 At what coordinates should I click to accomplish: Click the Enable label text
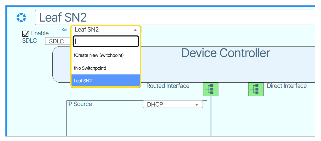(x=40, y=33)
